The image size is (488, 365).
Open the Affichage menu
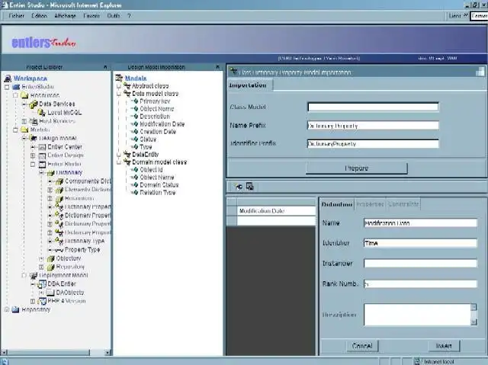[x=65, y=15]
